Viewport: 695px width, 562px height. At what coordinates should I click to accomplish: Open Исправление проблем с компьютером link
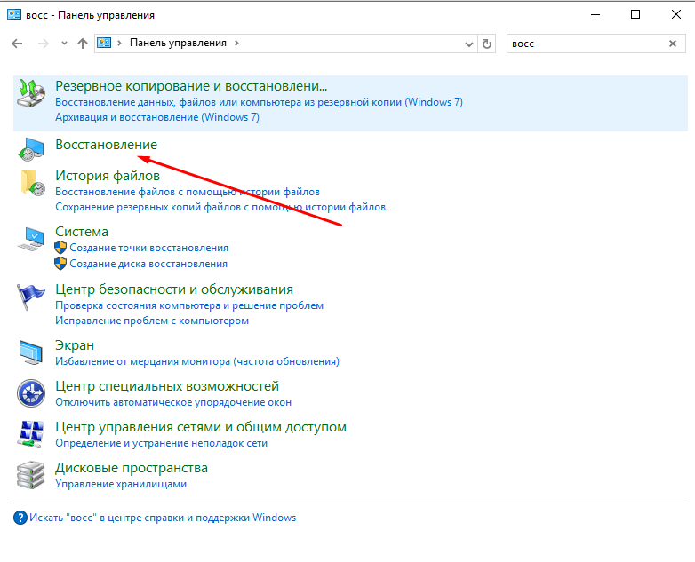pos(152,321)
